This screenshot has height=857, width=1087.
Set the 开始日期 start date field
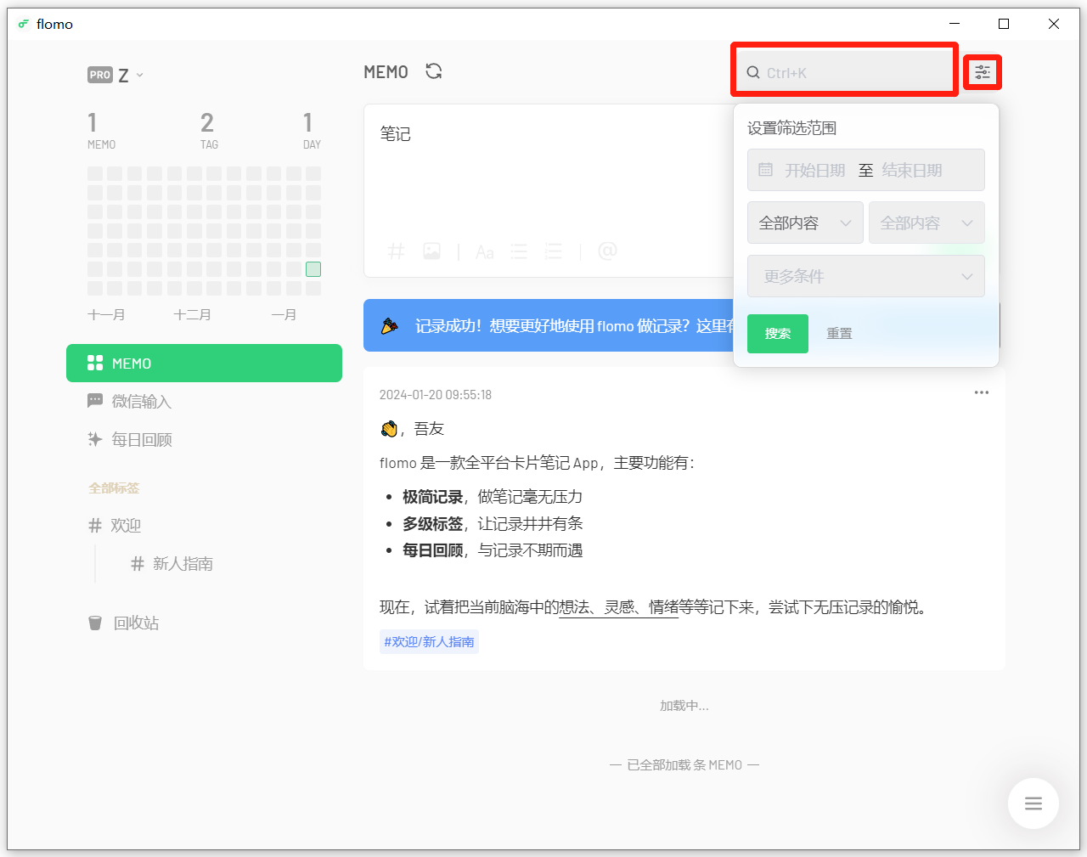[815, 170]
